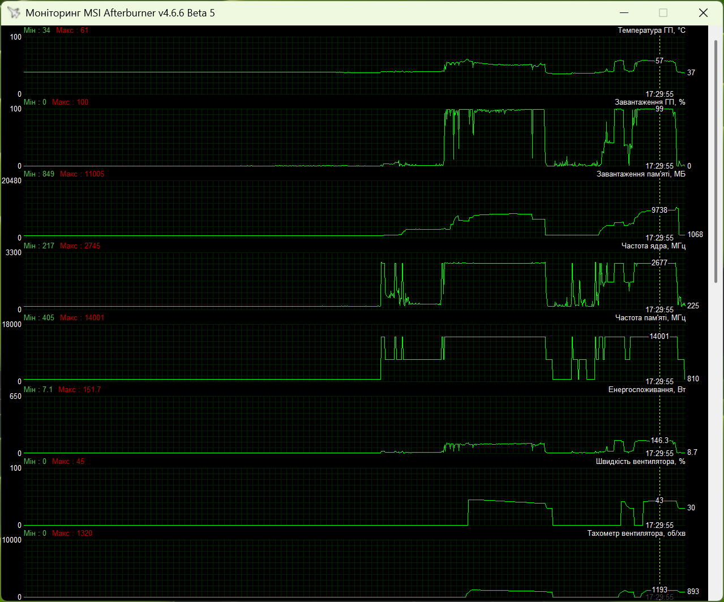The image size is (724, 602).
Task: Click the 14001 marker value on memory clock graph
Action: (659, 336)
